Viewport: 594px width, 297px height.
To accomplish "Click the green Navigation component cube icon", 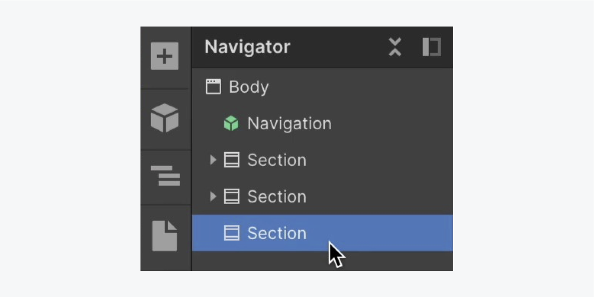I will (x=232, y=123).
